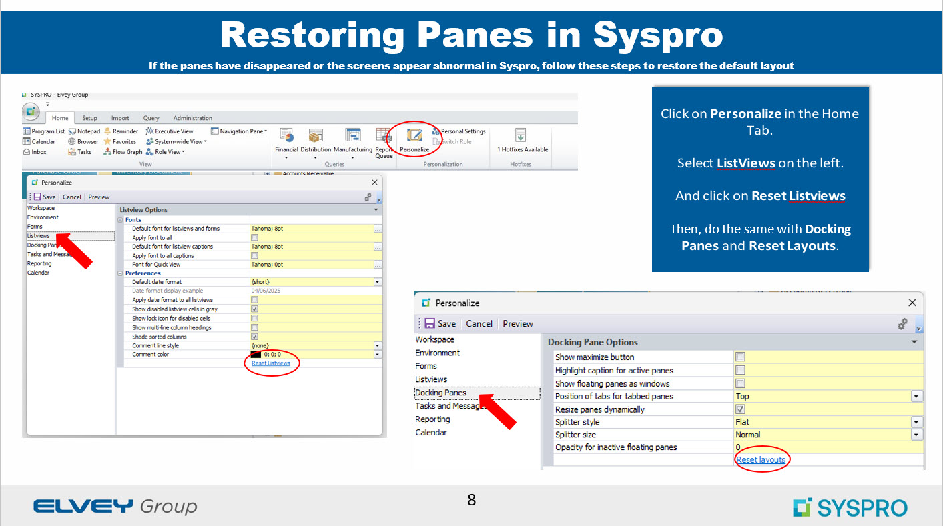This screenshot has width=943, height=526.
Task: Select Reporting in the Docking Pane Personalize window
Action: [x=432, y=419]
